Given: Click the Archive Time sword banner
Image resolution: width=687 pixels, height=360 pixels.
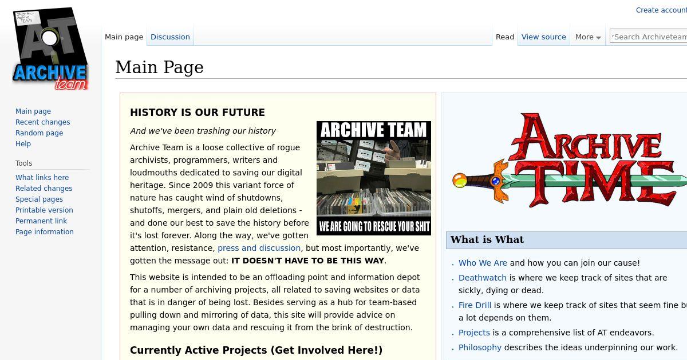Looking at the screenshot, I should tap(569, 161).
